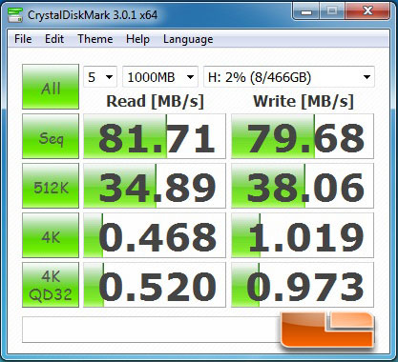Minimize the CrystalDiskMark window
Screen dimensions: 398x362
tap(306, 12)
